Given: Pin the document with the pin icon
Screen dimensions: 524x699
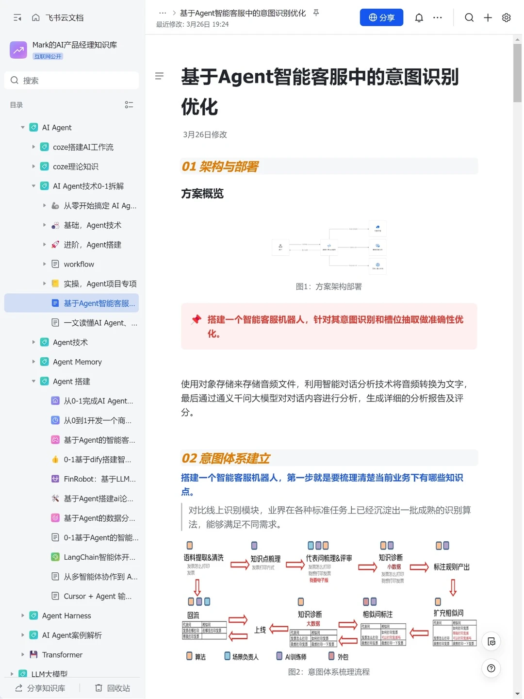Looking at the screenshot, I should (x=316, y=13).
